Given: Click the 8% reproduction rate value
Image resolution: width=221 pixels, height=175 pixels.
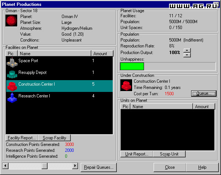Looking at the screenshot, I should (x=172, y=46).
